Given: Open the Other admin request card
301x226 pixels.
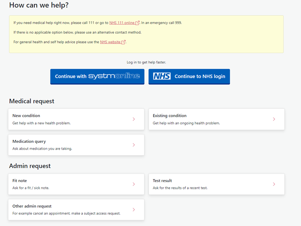Looking at the screenshot, I should [76, 210].
